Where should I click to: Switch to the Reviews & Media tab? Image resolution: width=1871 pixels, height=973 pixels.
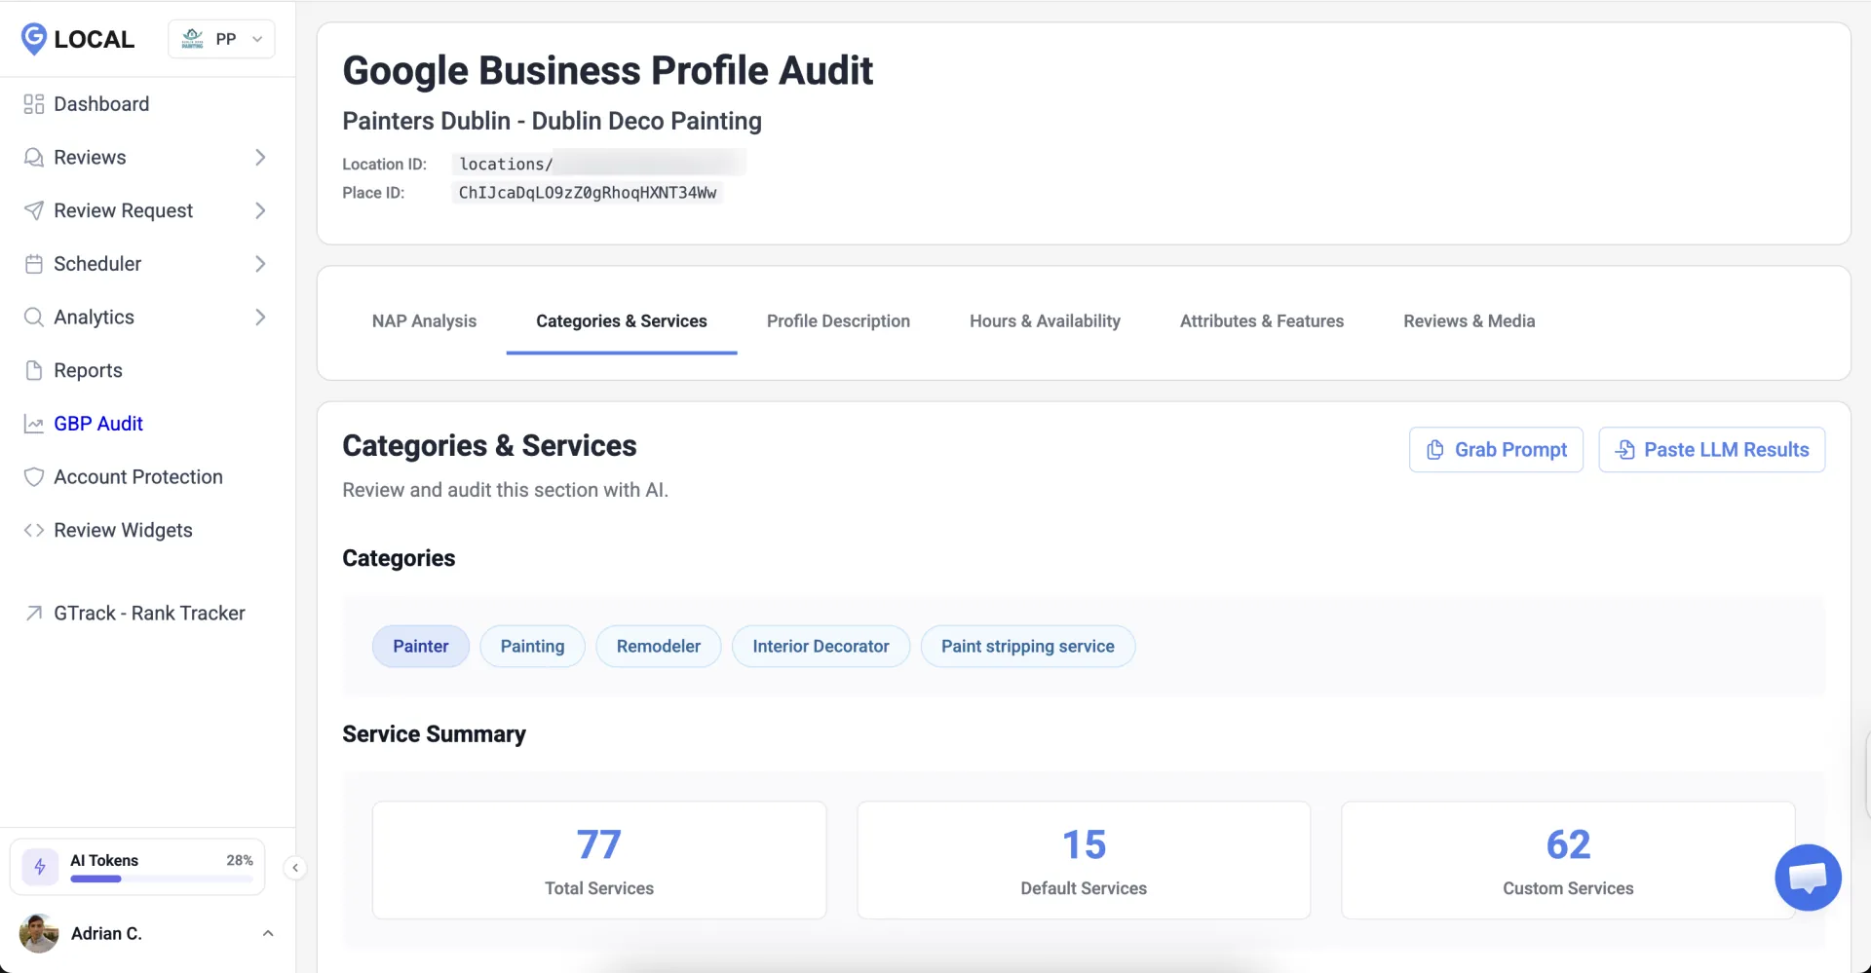(1469, 321)
